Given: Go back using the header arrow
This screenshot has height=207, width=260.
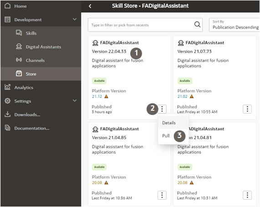Looking at the screenshot, I should (90, 6).
